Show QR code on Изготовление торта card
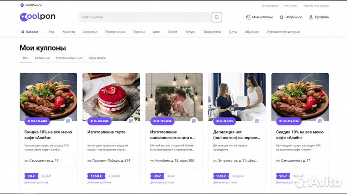Image resolution: width=347 pixels, height=194 pixels. tap(131, 121)
